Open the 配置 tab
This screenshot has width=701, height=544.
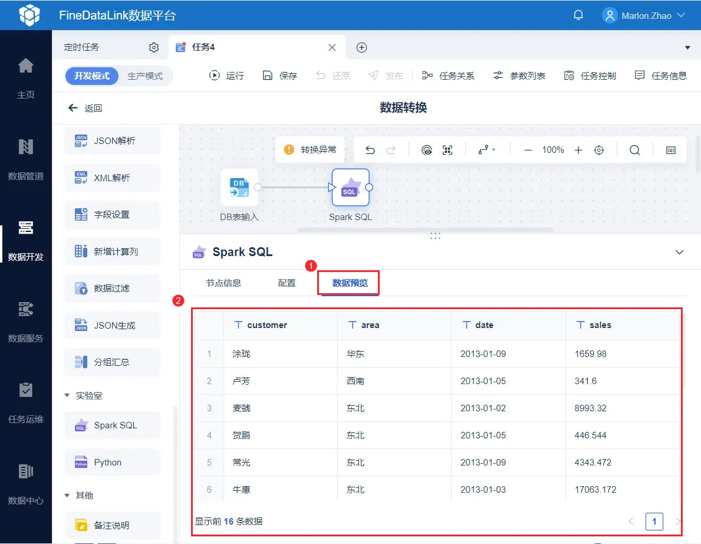click(287, 283)
